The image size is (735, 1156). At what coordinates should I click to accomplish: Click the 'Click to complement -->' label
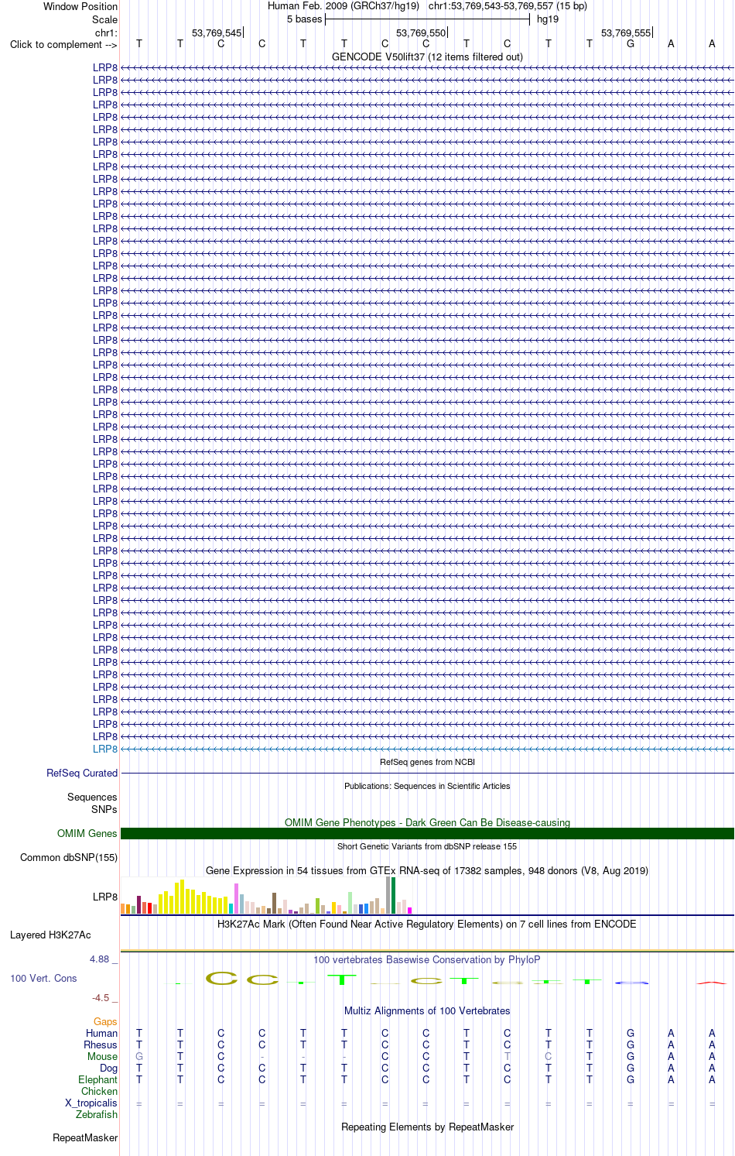[63, 44]
